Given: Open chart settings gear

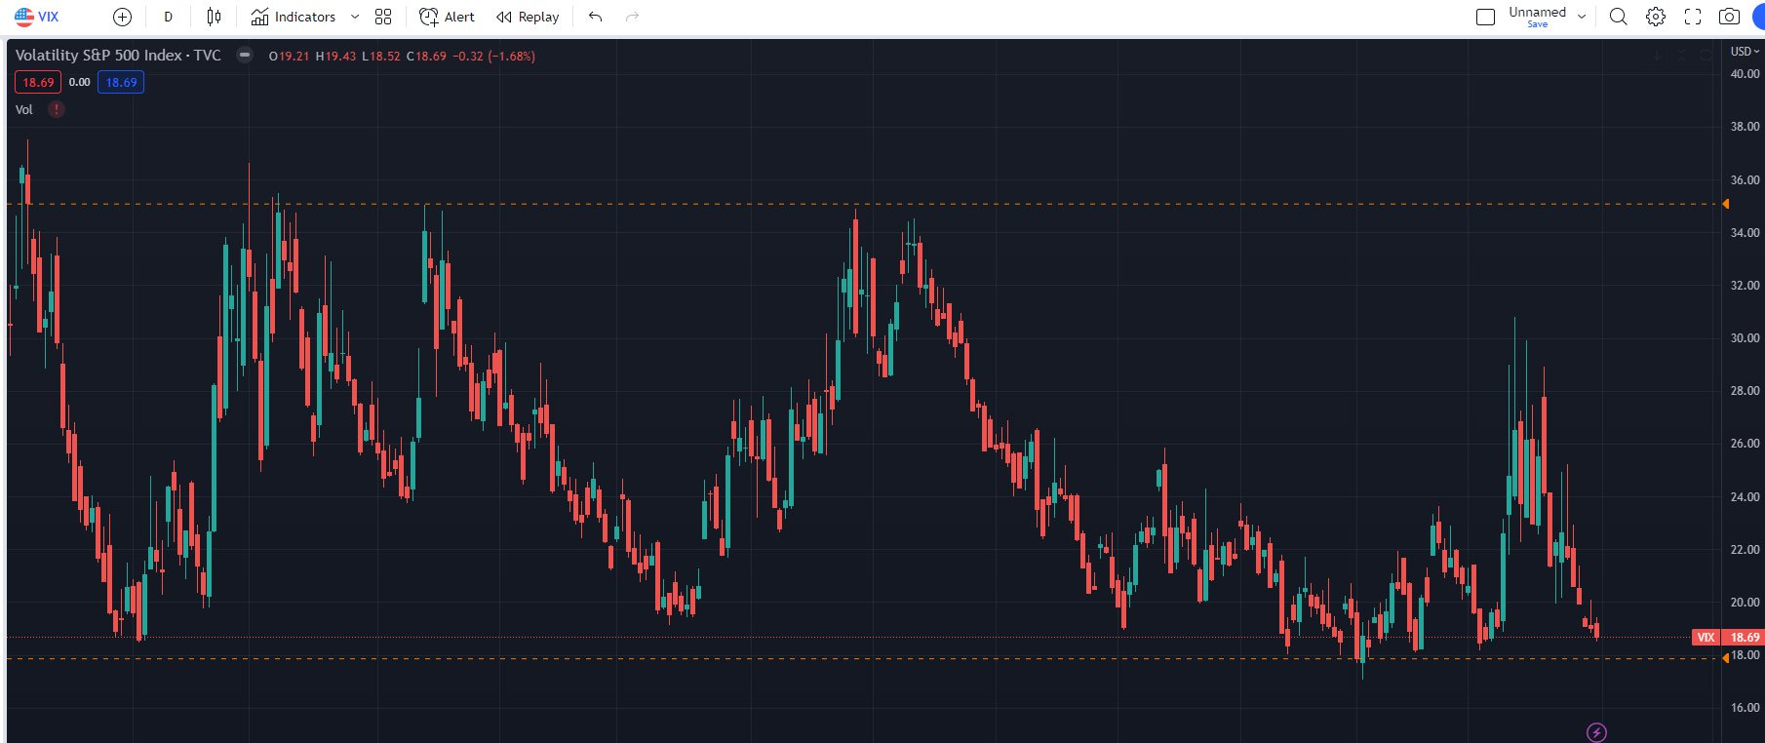Looking at the screenshot, I should click(x=1655, y=17).
